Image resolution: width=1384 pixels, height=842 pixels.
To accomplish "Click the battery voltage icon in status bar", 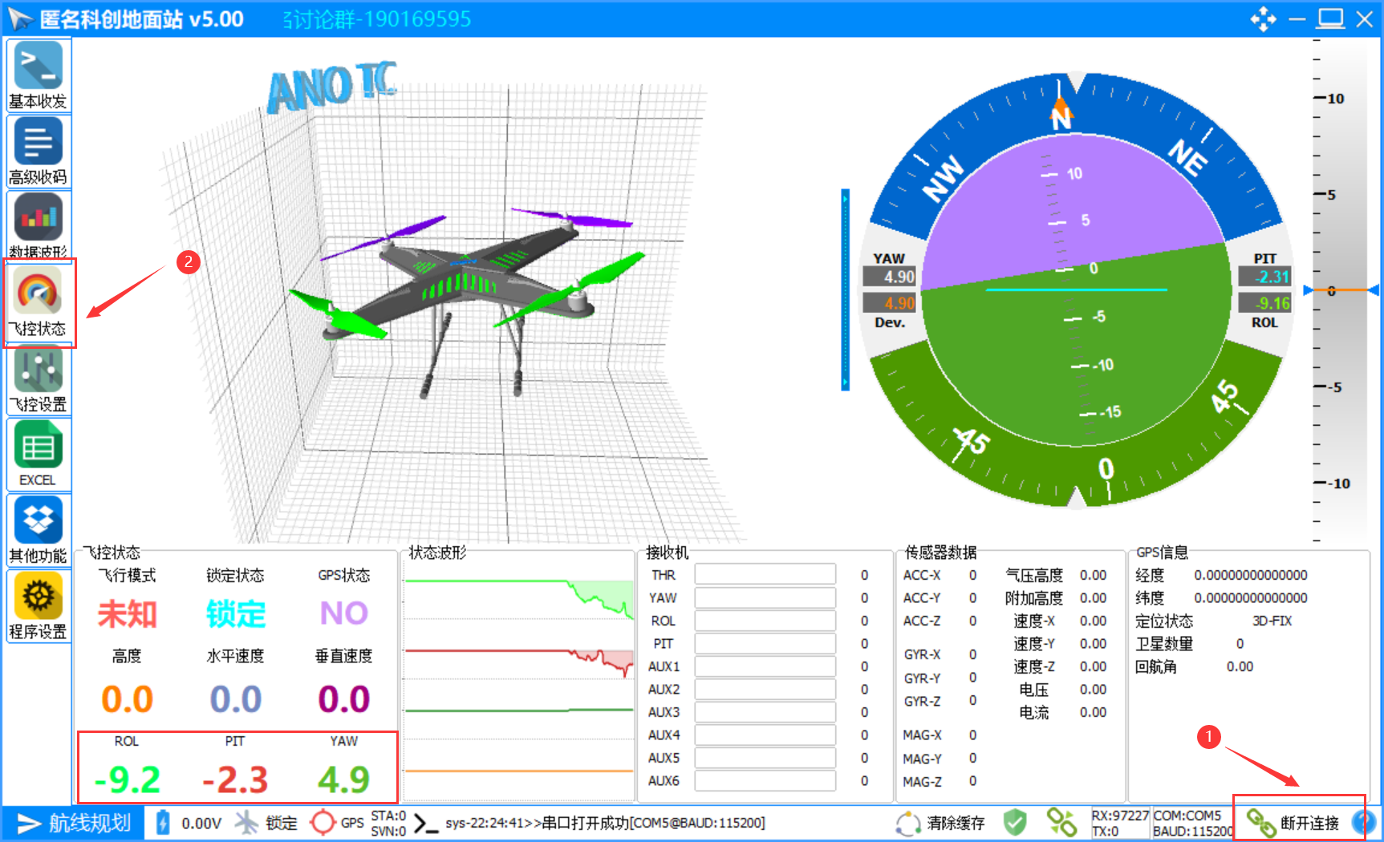I will (x=163, y=823).
